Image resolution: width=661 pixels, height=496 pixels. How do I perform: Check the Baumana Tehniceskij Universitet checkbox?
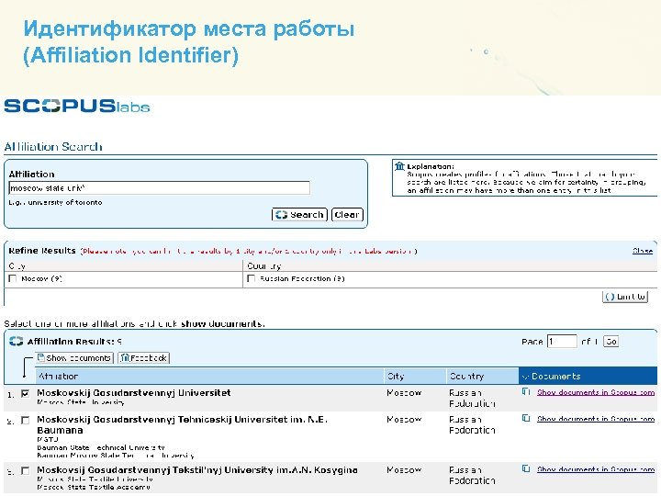click(26, 421)
